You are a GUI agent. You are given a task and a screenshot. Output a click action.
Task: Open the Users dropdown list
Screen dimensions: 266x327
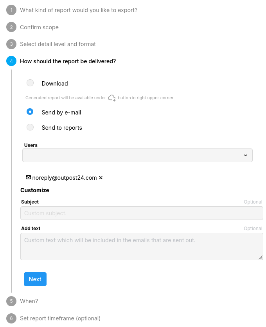[x=137, y=155]
